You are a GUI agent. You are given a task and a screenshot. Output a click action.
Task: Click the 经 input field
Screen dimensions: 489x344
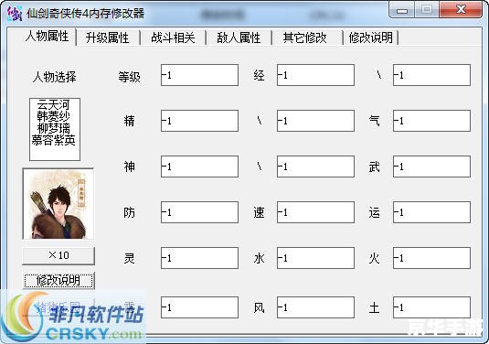coord(315,75)
